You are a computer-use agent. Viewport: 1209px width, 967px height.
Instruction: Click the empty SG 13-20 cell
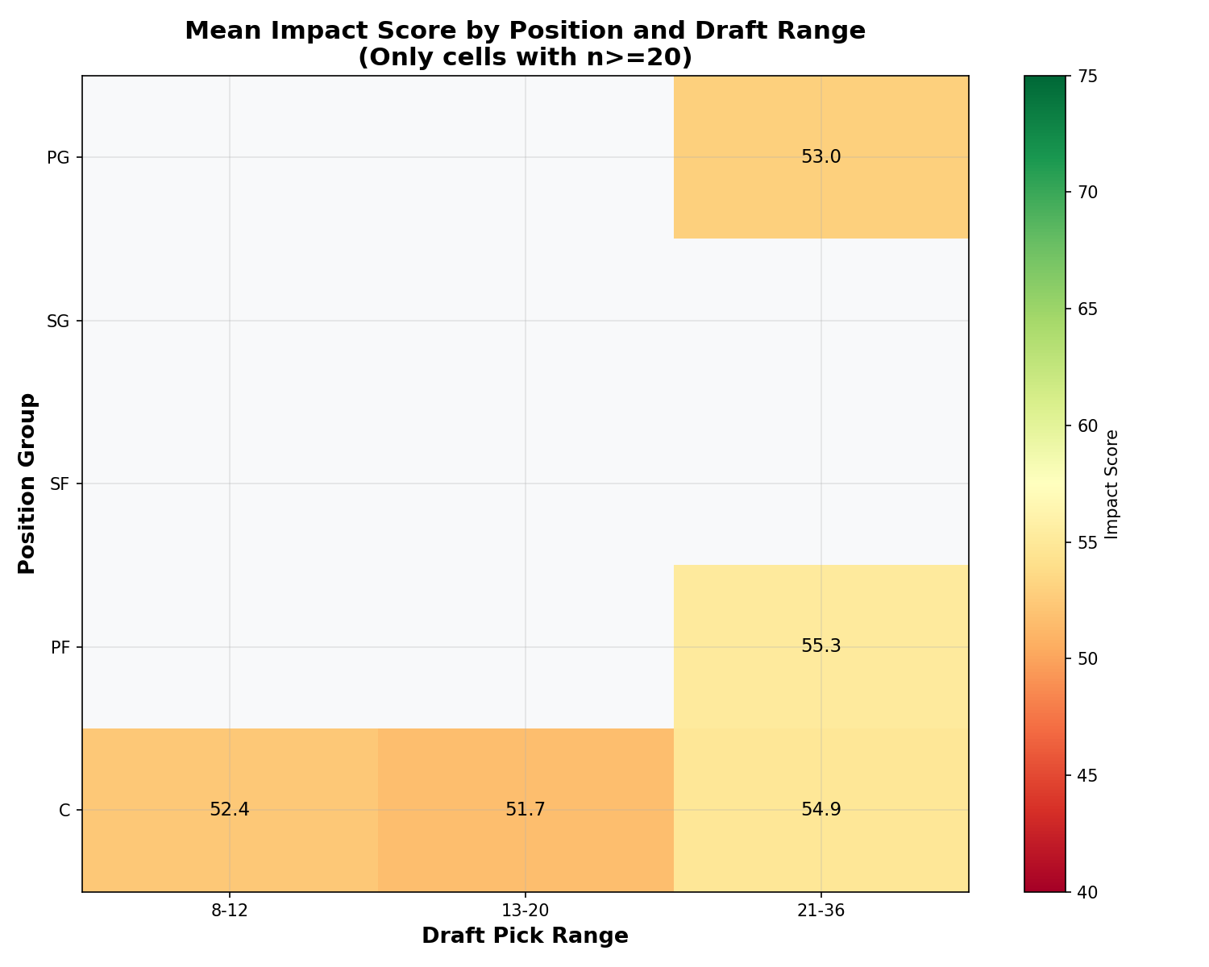[x=526, y=321]
